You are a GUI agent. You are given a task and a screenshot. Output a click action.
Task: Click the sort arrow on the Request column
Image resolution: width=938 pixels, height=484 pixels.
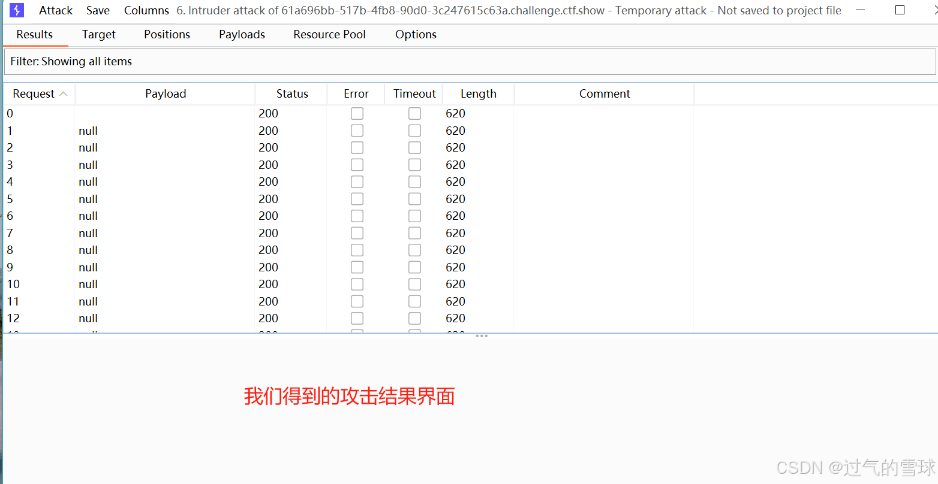(64, 94)
